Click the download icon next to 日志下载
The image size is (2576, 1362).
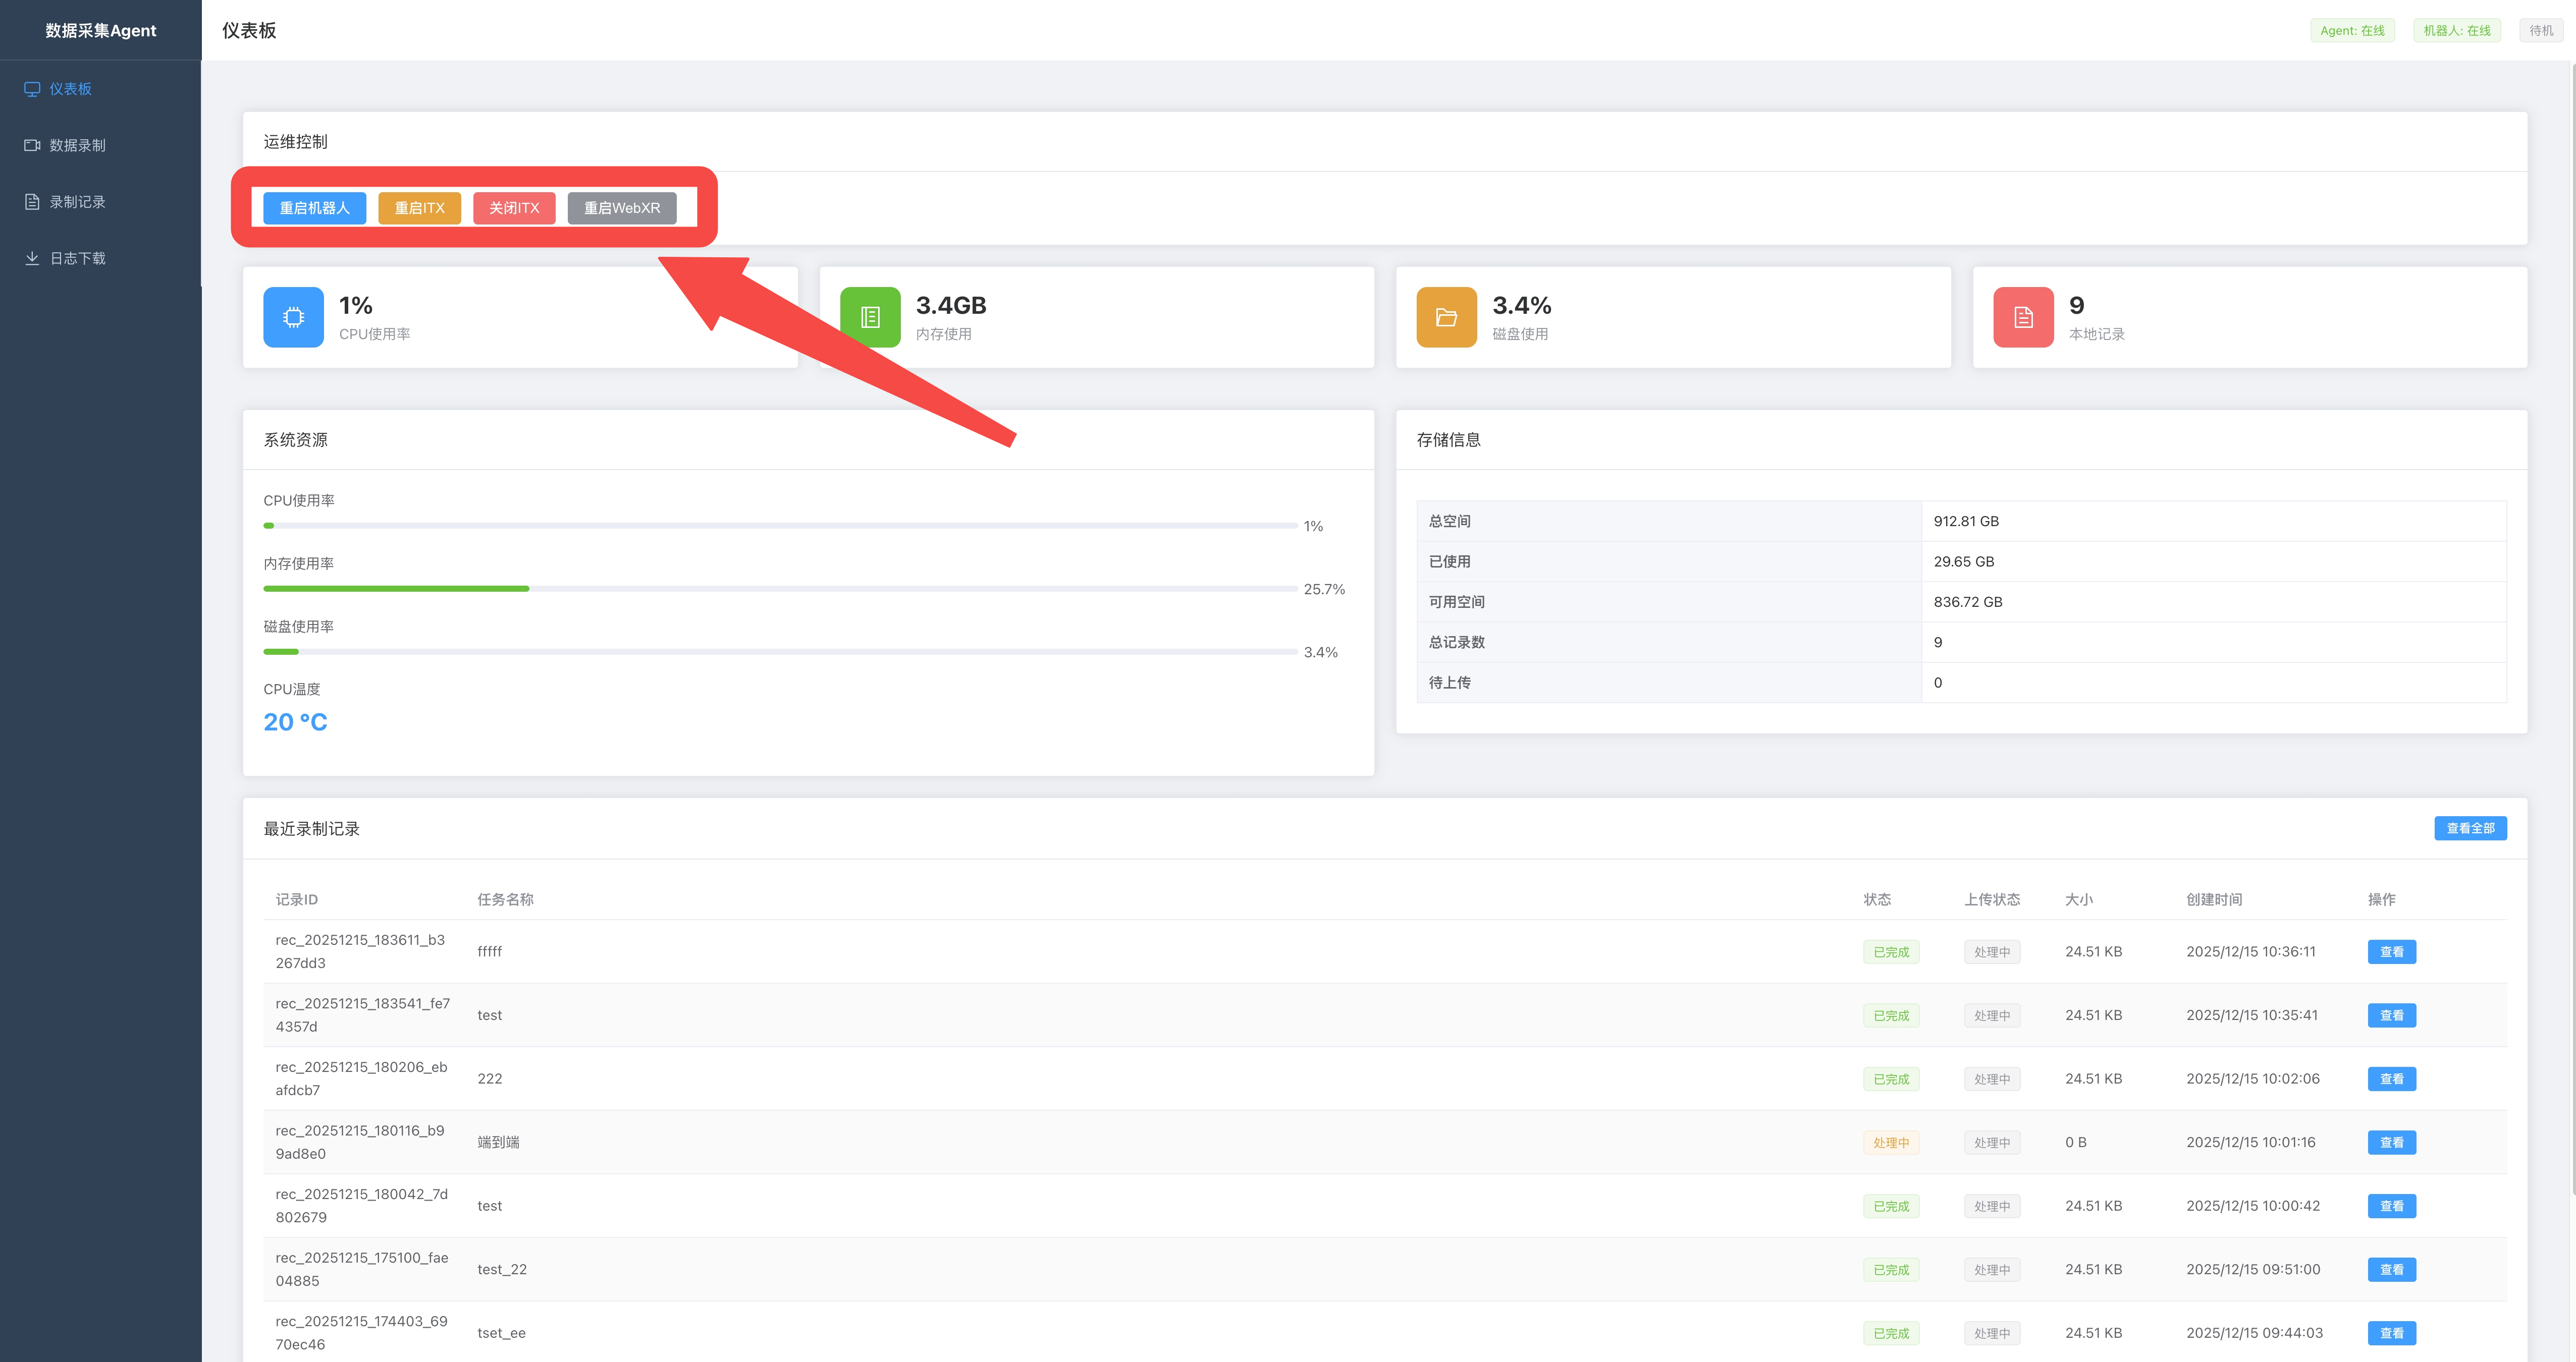[32, 258]
